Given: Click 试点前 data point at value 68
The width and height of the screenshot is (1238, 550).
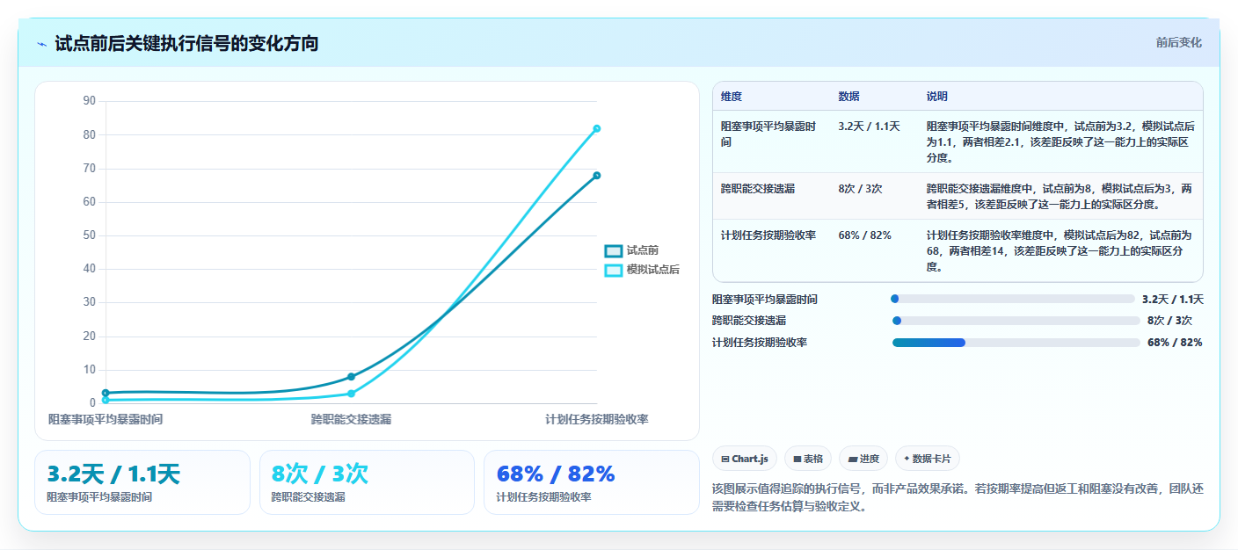Looking at the screenshot, I should point(596,176).
